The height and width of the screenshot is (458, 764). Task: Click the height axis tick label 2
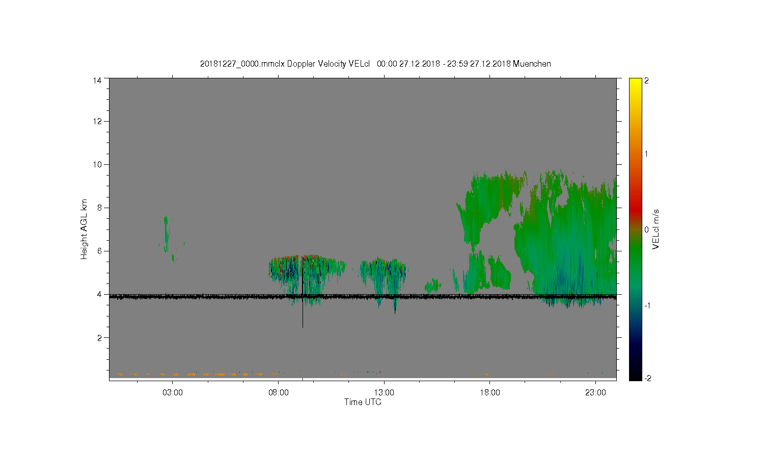coord(99,337)
